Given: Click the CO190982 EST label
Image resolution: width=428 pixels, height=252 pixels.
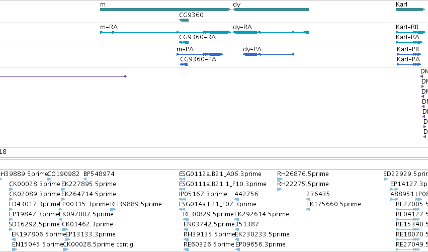Looking at the screenshot, I should 63,174.
